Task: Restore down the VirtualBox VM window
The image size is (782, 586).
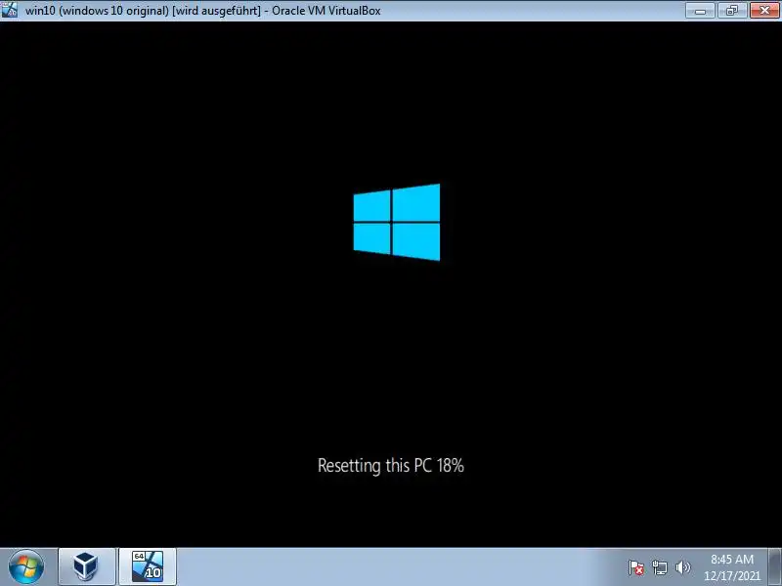Action: [732, 10]
